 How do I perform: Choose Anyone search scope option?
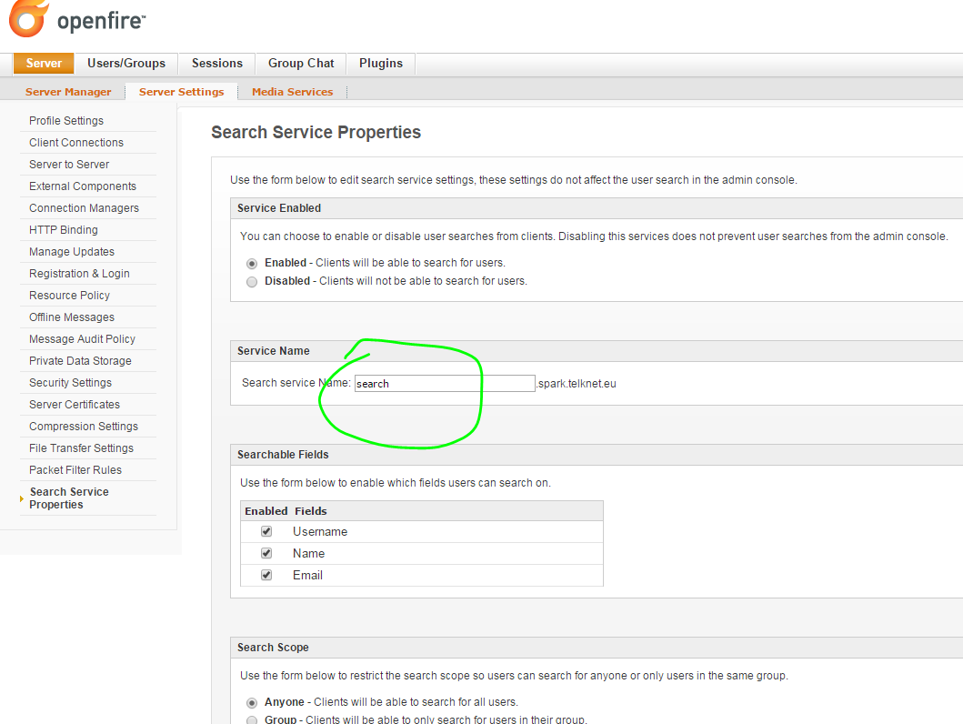coord(252,703)
